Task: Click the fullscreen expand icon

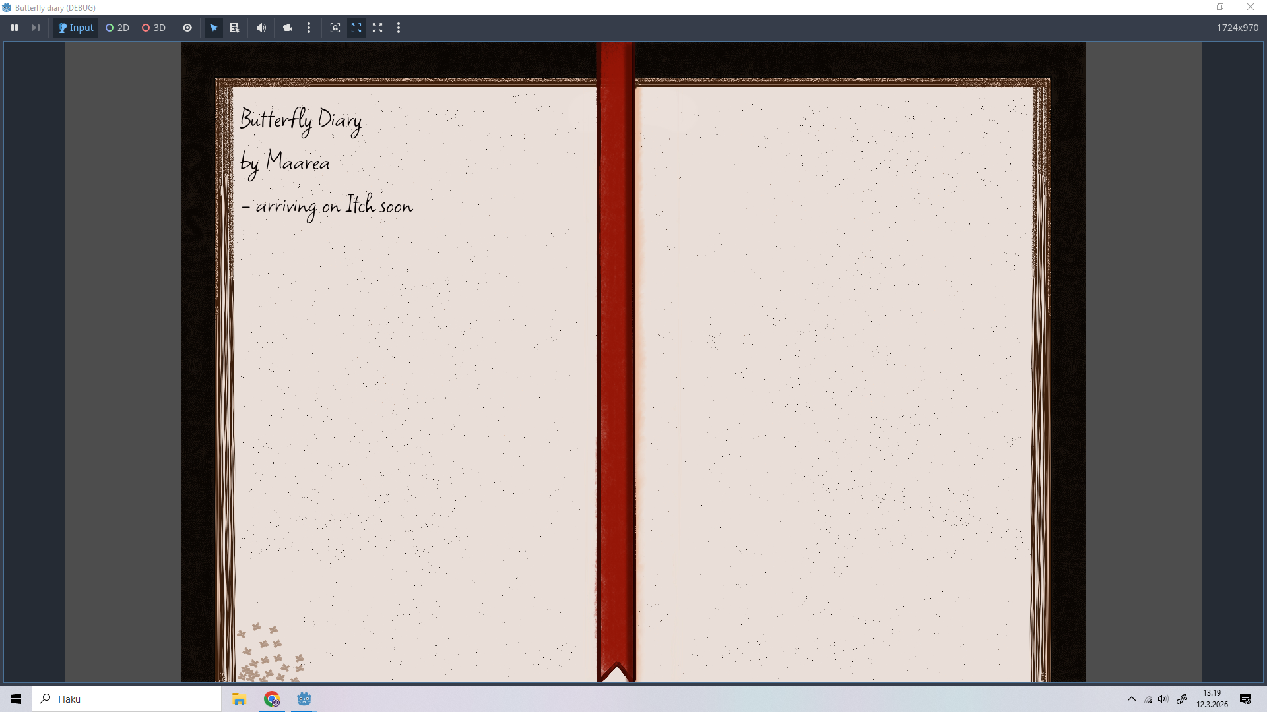Action: 377,28
